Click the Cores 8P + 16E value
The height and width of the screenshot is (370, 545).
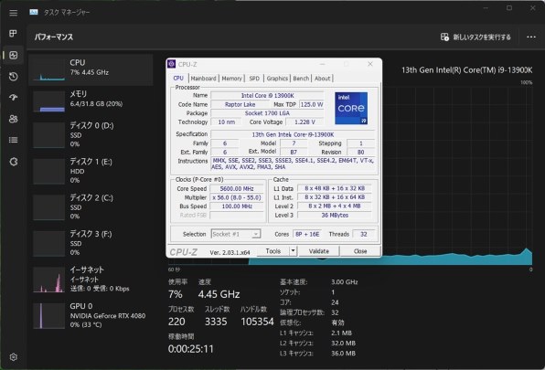[307, 234]
